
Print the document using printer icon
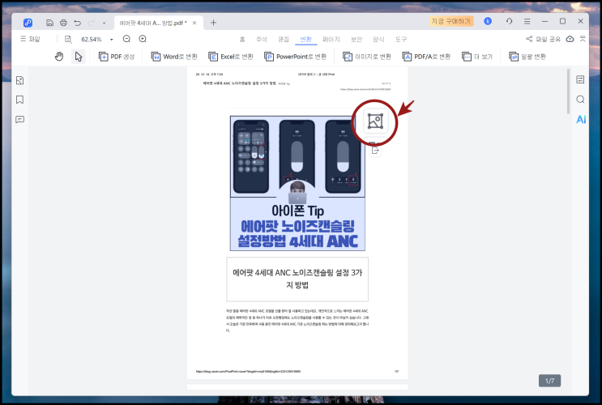click(63, 23)
